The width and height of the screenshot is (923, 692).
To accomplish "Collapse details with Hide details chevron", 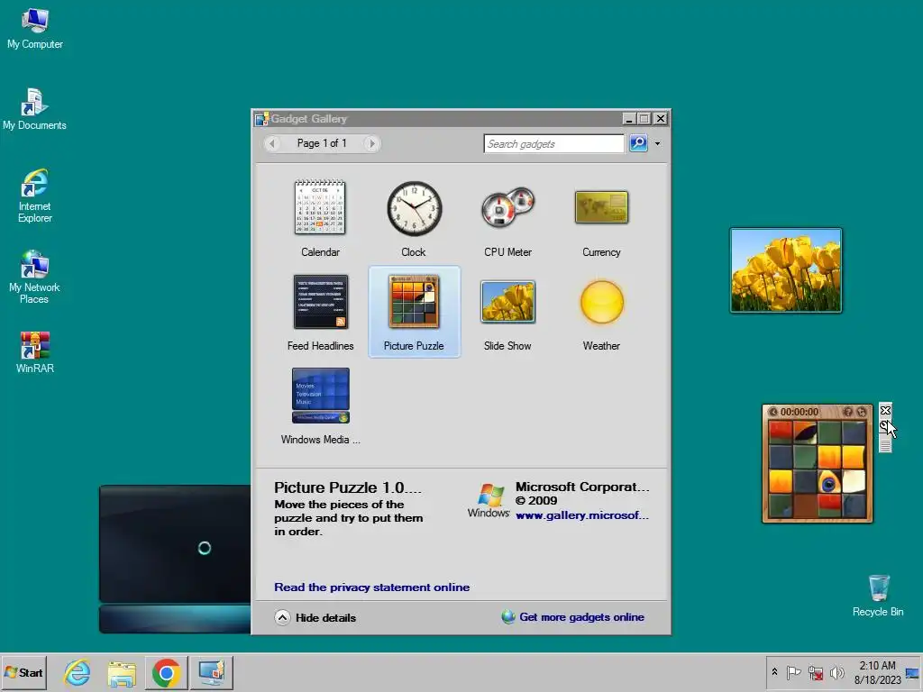I will tap(282, 617).
